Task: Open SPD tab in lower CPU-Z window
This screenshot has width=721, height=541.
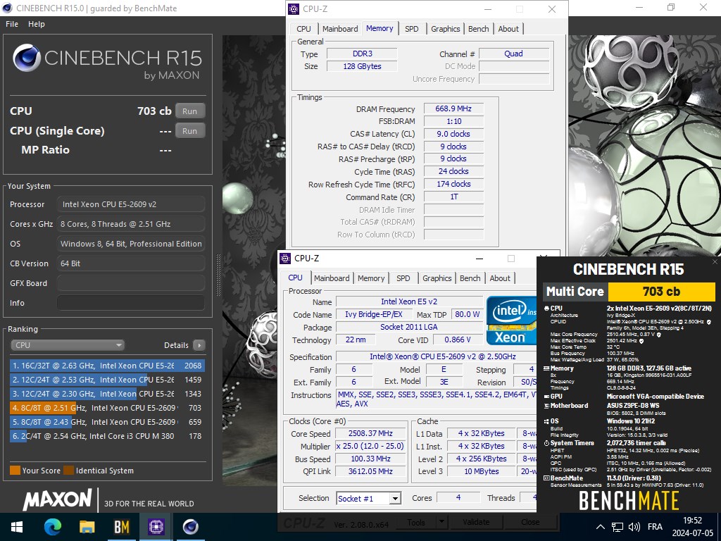Action: (403, 278)
